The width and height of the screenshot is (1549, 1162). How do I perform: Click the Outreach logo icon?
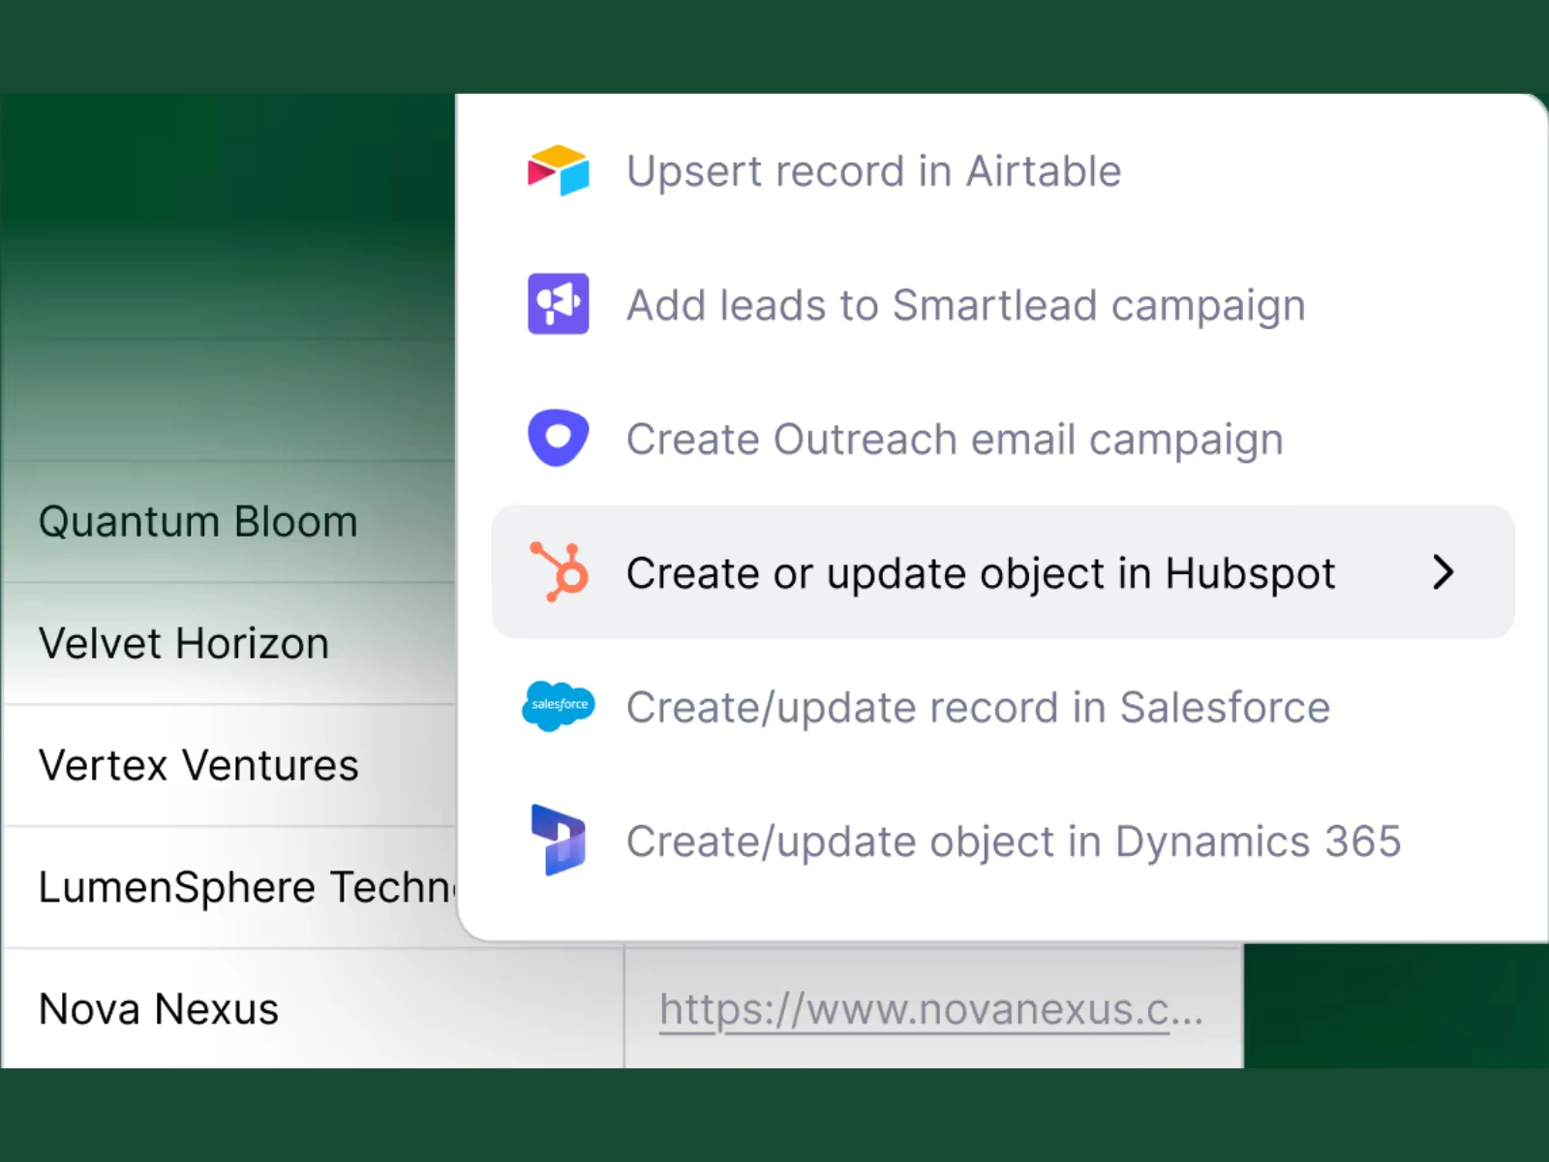coord(559,438)
